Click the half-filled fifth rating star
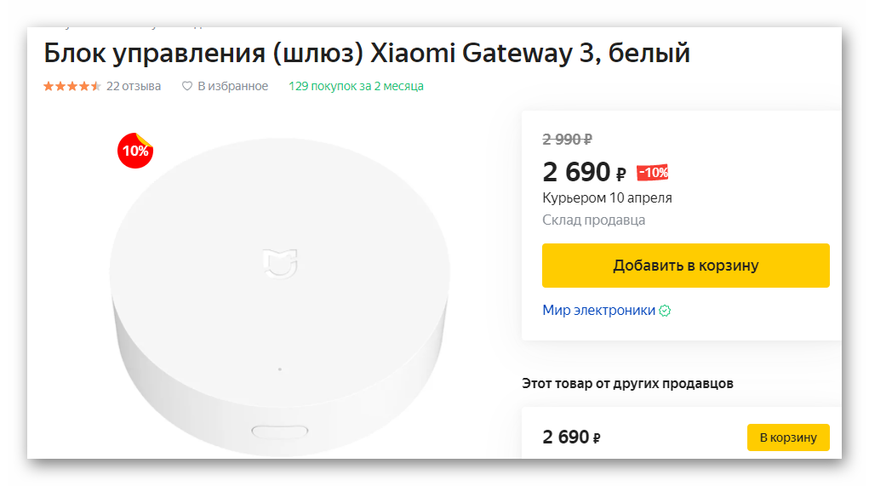The width and height of the screenshot is (869, 486). pyautogui.click(x=96, y=86)
